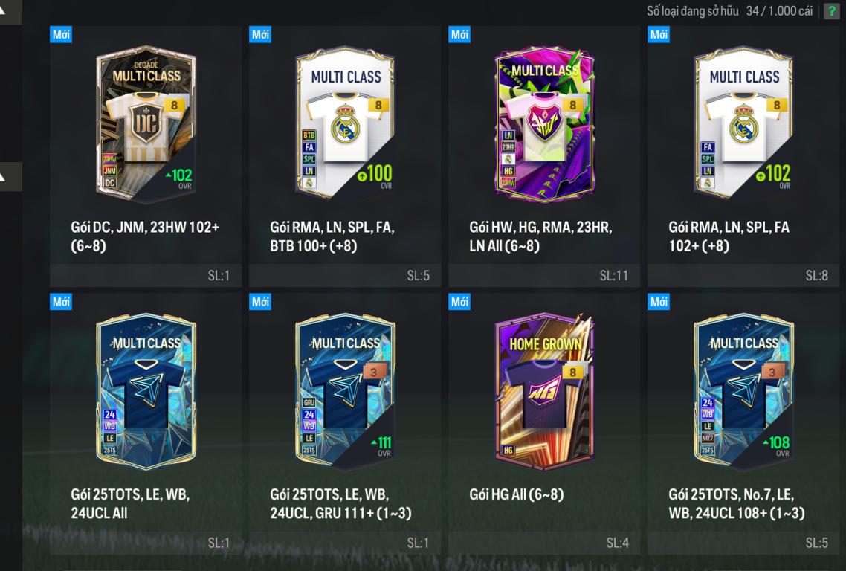Collapse the upper left arrow panel tab
846x571 pixels.
point(10,11)
